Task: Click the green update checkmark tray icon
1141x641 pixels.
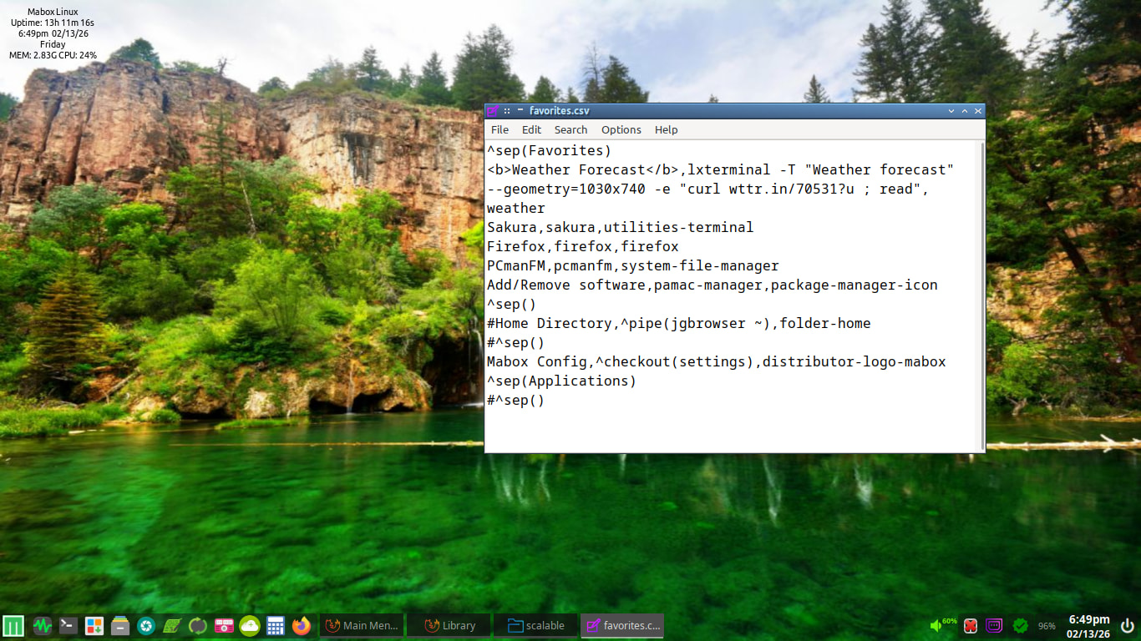Action: 1020,625
